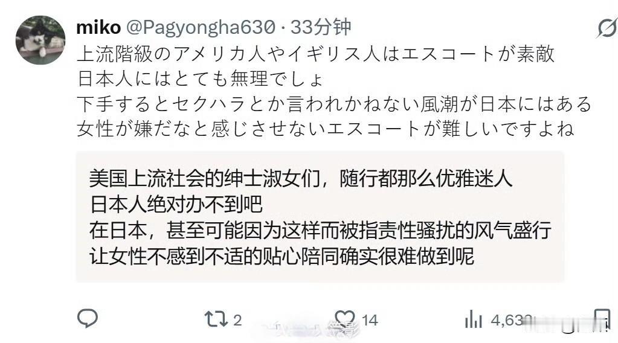The image size is (618, 343).
Task: Open the Grok slashed-circle icon beside the post
Action: (x=607, y=28)
